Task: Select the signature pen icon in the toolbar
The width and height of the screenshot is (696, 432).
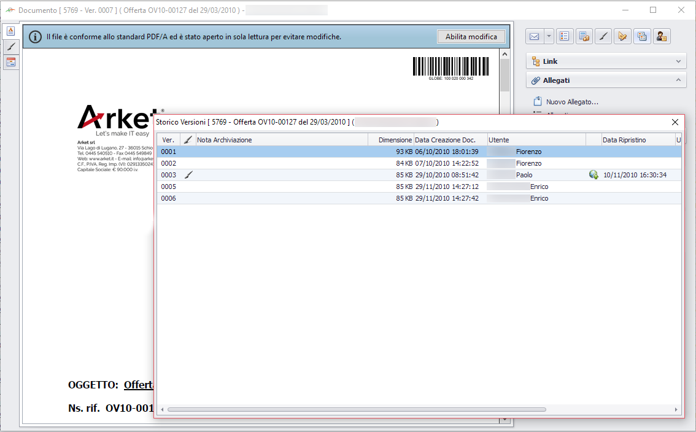Action: 603,36
